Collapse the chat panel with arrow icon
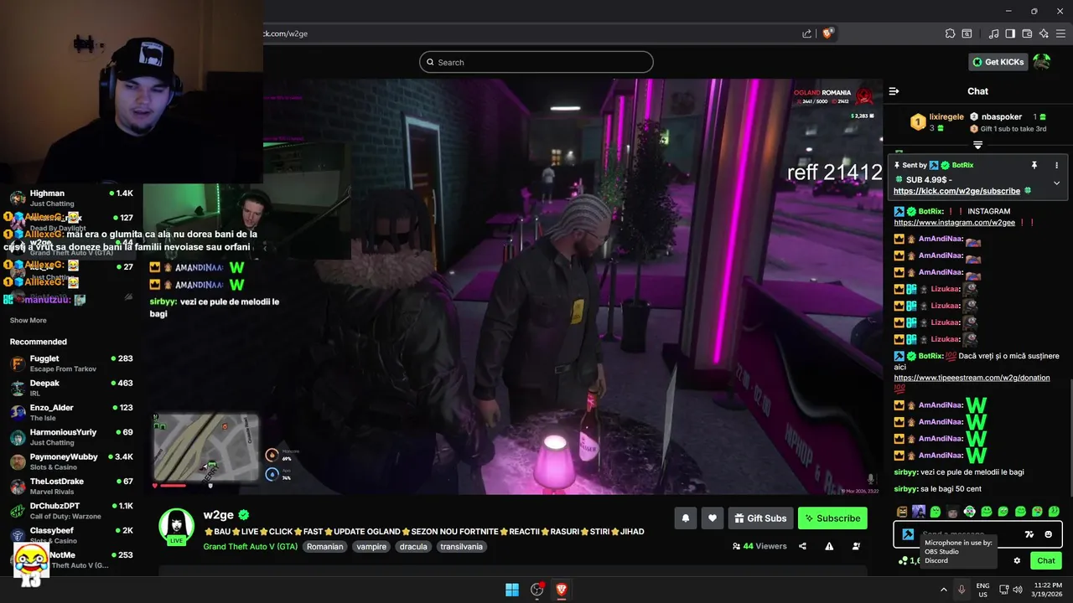 pyautogui.click(x=894, y=91)
